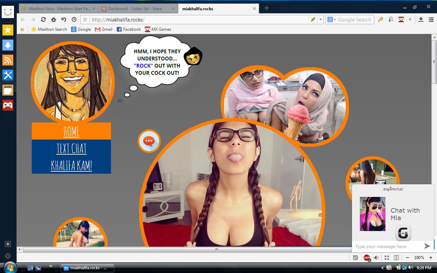Open the main menu list icon top right
Image resolution: width=437 pixels, height=273 pixels.
(431, 19)
